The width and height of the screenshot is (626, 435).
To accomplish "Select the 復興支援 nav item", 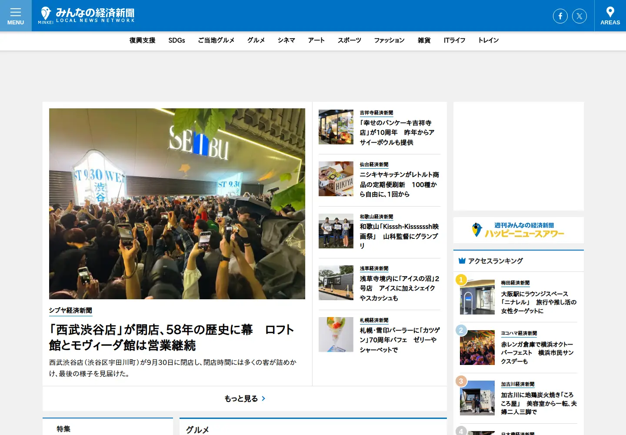I will [x=142, y=40].
